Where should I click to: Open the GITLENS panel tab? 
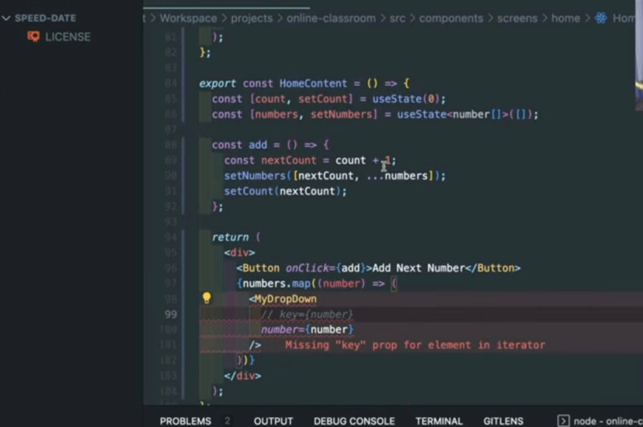[503, 421]
